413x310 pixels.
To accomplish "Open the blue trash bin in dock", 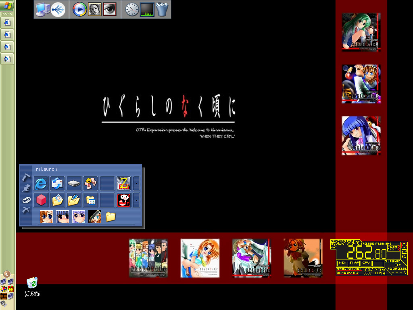I will 162,10.
